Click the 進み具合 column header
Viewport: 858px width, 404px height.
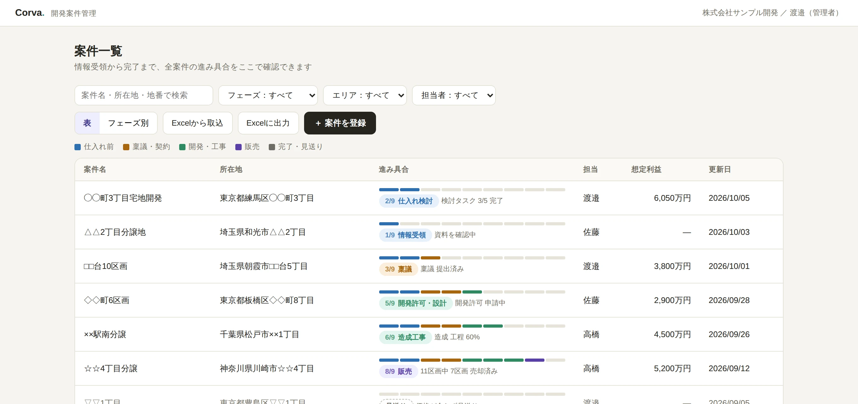(394, 169)
